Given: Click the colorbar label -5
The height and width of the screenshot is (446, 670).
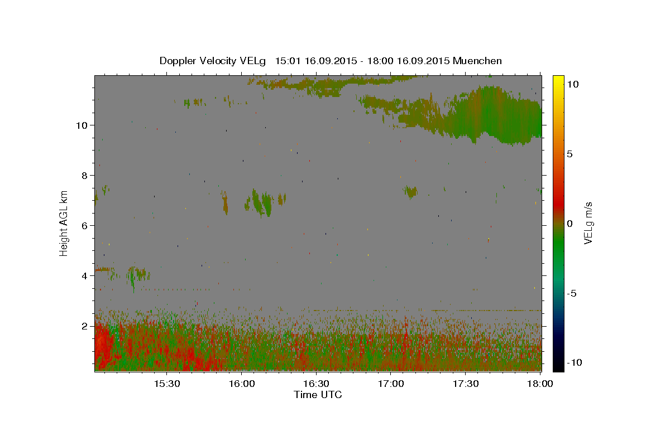Looking at the screenshot, I should coord(572,293).
